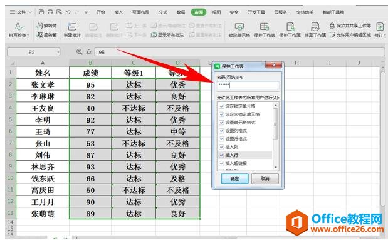Toggle 设置单元格格式 checkbox

221,122
